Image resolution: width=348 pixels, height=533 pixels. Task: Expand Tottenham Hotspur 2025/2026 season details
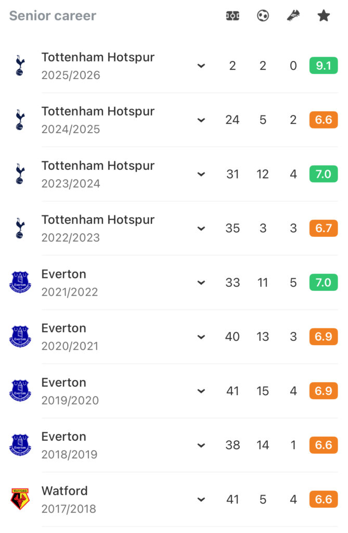tap(201, 66)
